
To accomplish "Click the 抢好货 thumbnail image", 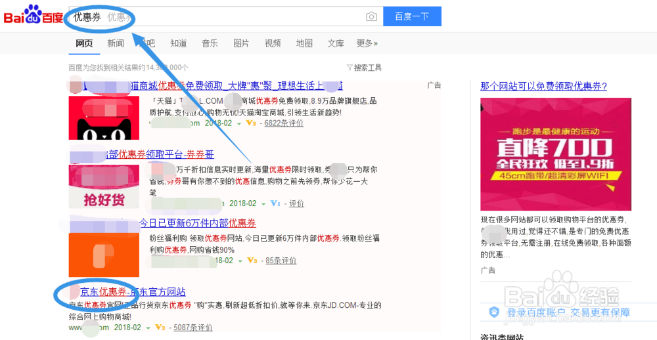I will [x=104, y=187].
